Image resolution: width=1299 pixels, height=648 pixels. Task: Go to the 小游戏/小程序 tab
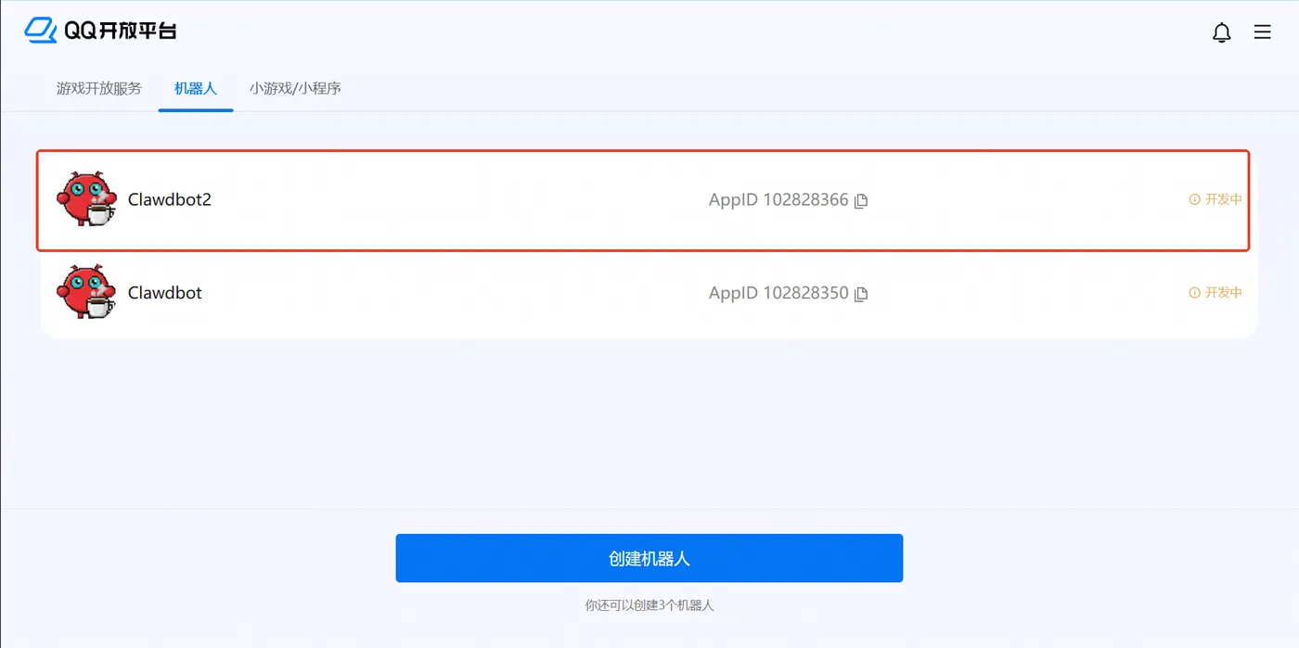coord(295,89)
